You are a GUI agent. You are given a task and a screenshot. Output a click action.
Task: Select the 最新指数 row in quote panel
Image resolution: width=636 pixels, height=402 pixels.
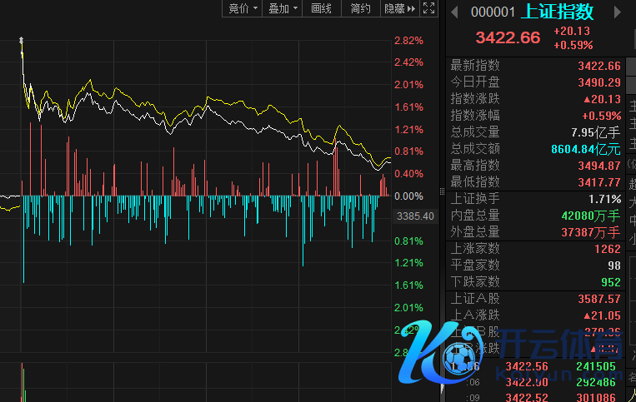(535, 66)
